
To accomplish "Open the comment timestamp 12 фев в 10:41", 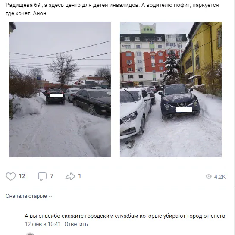I will pyautogui.click(x=43, y=224).
